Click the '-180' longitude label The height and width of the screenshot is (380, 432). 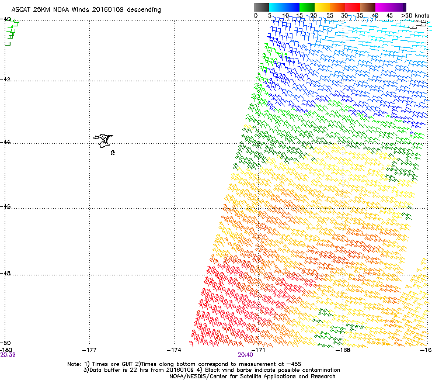click(x=6, y=350)
